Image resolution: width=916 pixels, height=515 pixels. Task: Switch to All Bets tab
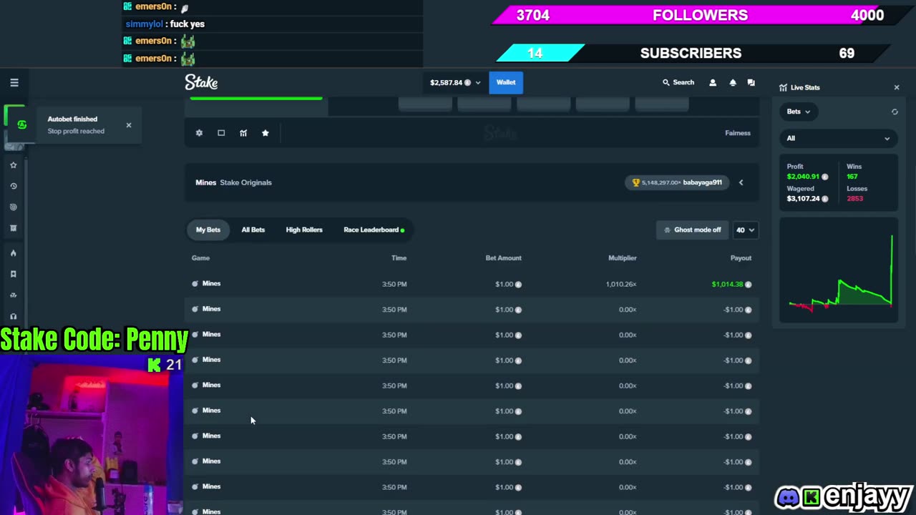[x=253, y=230]
